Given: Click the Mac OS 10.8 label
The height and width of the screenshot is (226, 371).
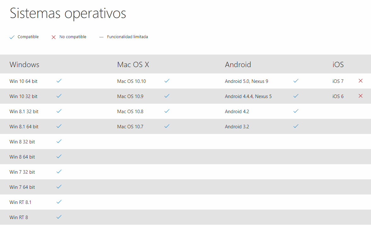Looking at the screenshot, I should point(130,112).
